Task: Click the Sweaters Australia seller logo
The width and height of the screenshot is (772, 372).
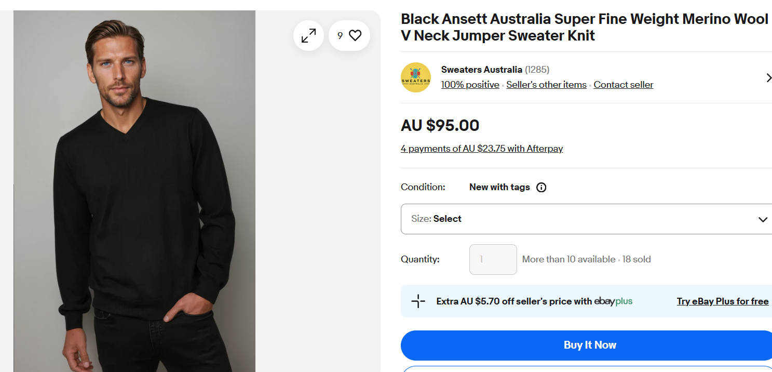Action: (416, 77)
